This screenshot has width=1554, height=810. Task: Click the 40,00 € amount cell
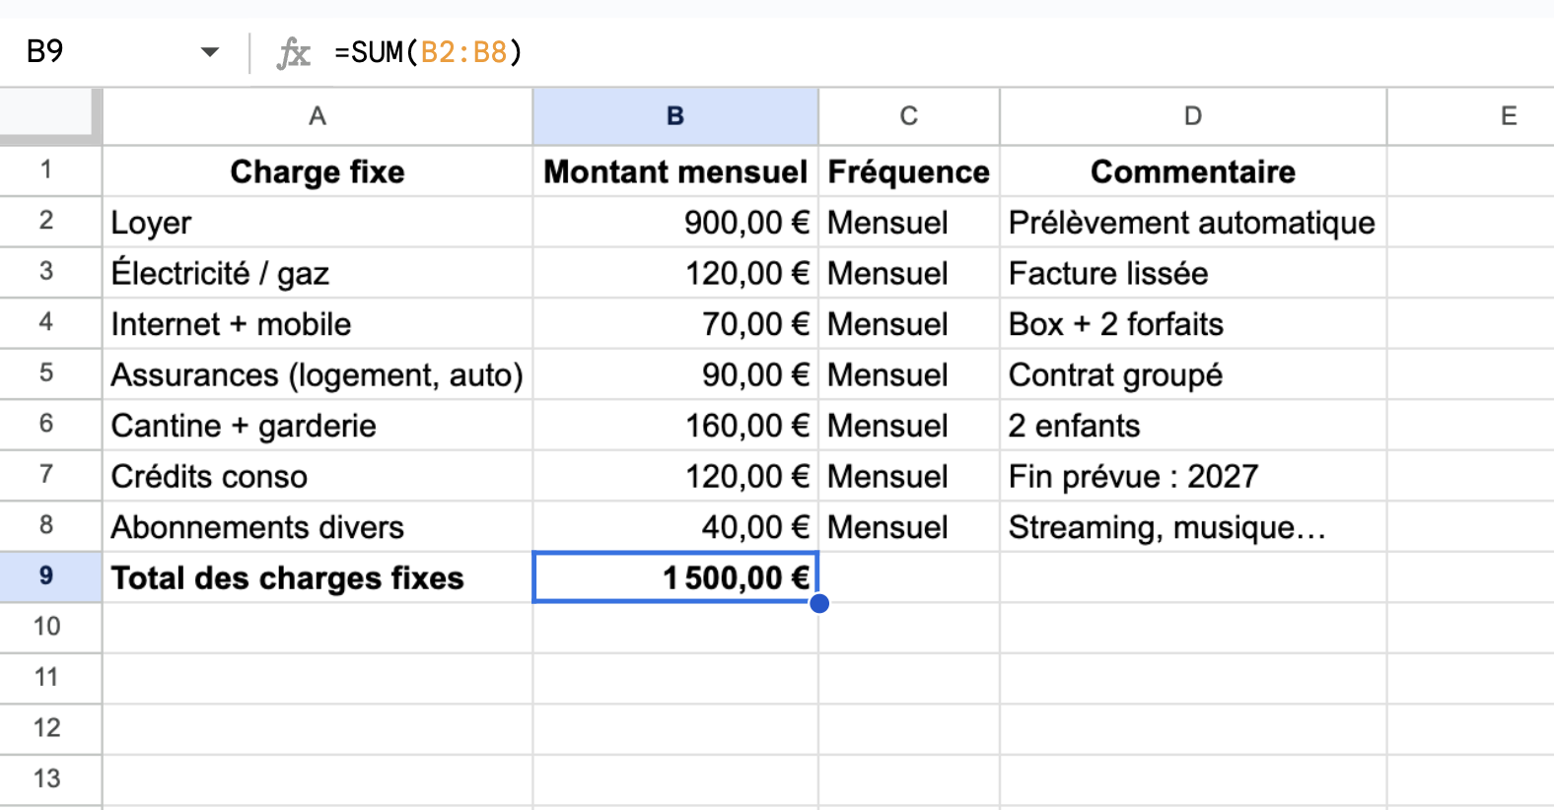pyautogui.click(x=675, y=526)
